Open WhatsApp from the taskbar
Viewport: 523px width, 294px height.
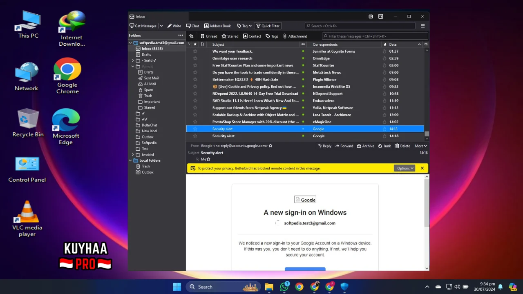[x=284, y=287]
